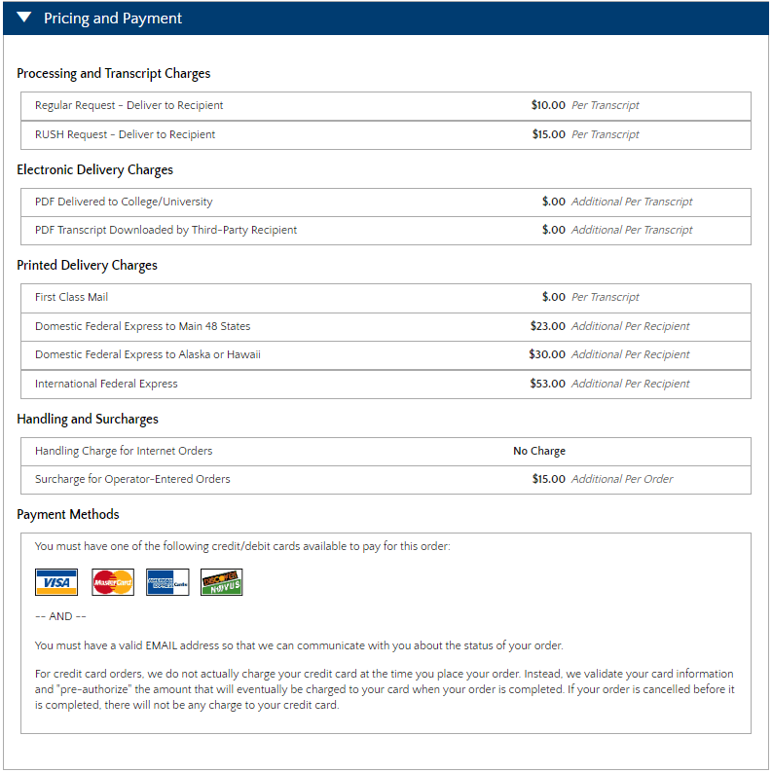This screenshot has height=773, width=772.
Task: Click the Visa card icon
Action: [x=56, y=582]
